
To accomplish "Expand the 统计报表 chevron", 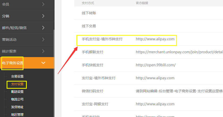I will point(43,51).
